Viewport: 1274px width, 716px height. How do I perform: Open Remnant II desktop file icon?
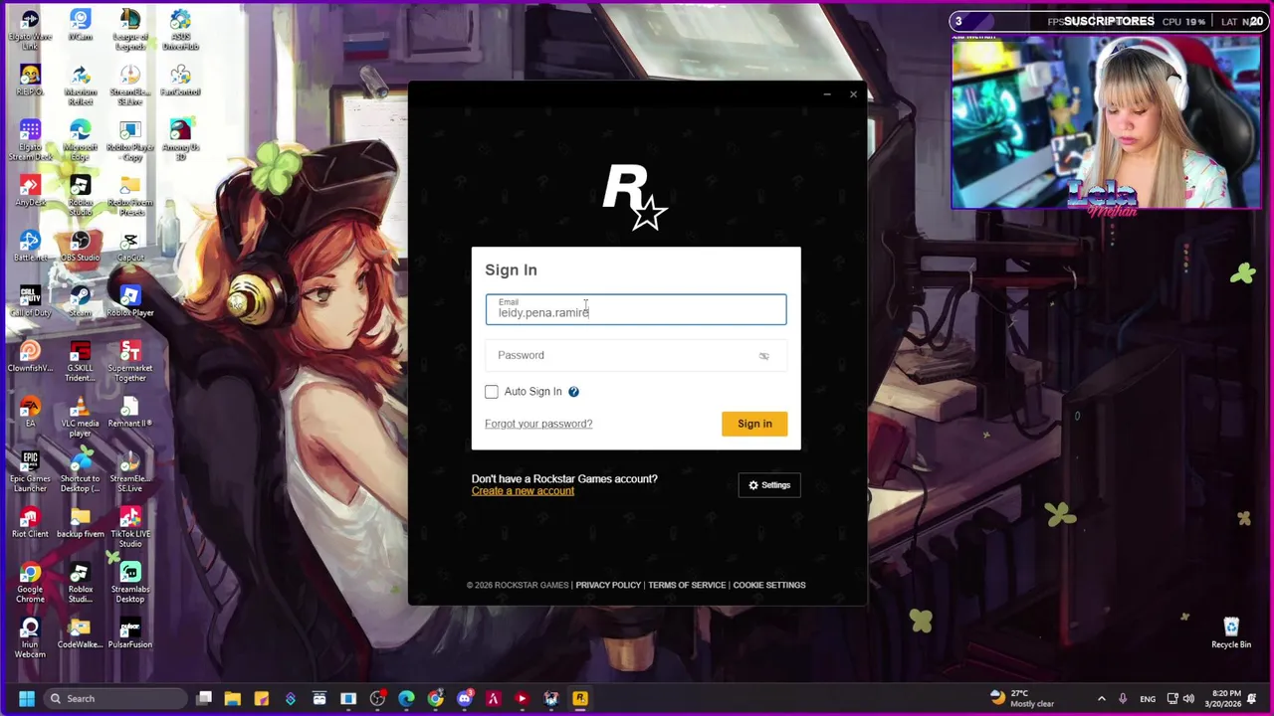coord(130,412)
